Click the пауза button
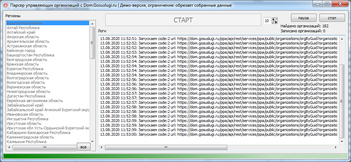 click(304, 18)
